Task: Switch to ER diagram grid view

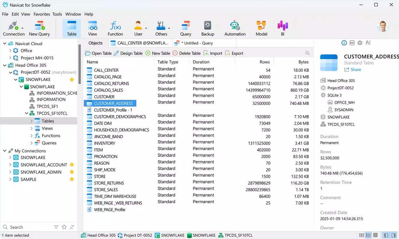Action: tap(375, 235)
